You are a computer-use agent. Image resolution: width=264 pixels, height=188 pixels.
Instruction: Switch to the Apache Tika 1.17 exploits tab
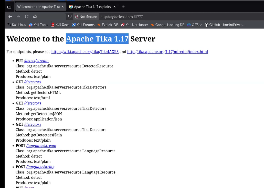pos(92,7)
